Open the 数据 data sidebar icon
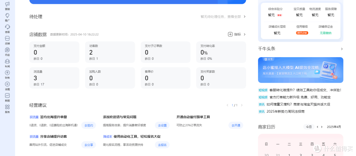356x156 pixels. pyautogui.click(x=7, y=98)
